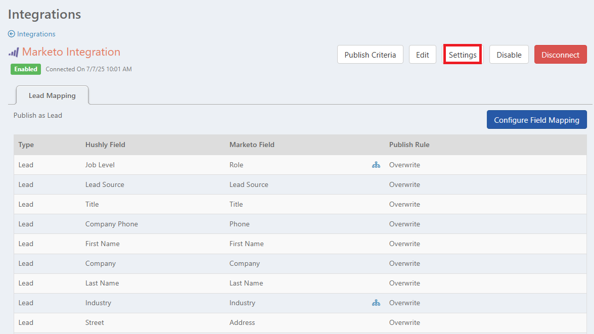
Task: Click the Publish as Lead label
Action: (37, 115)
